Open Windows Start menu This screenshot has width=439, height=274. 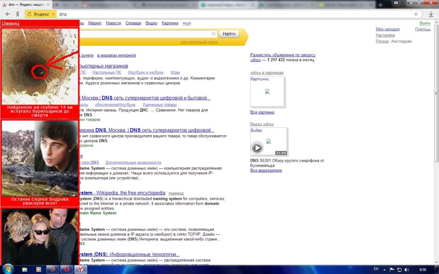click(x=8, y=269)
